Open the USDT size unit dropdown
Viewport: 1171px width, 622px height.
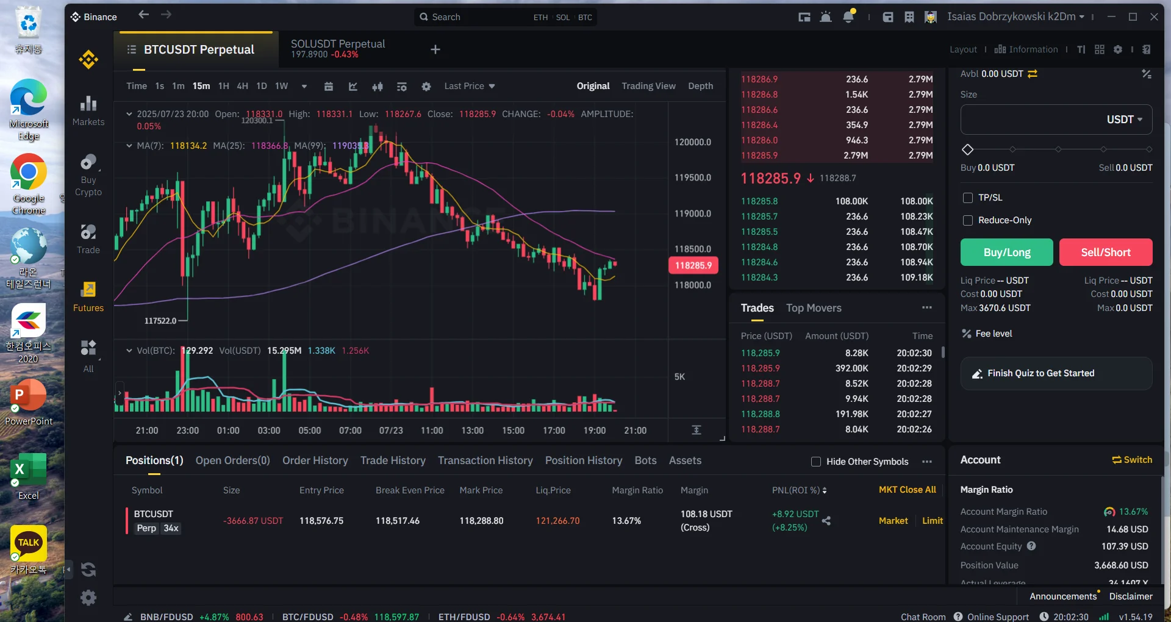[1125, 120]
